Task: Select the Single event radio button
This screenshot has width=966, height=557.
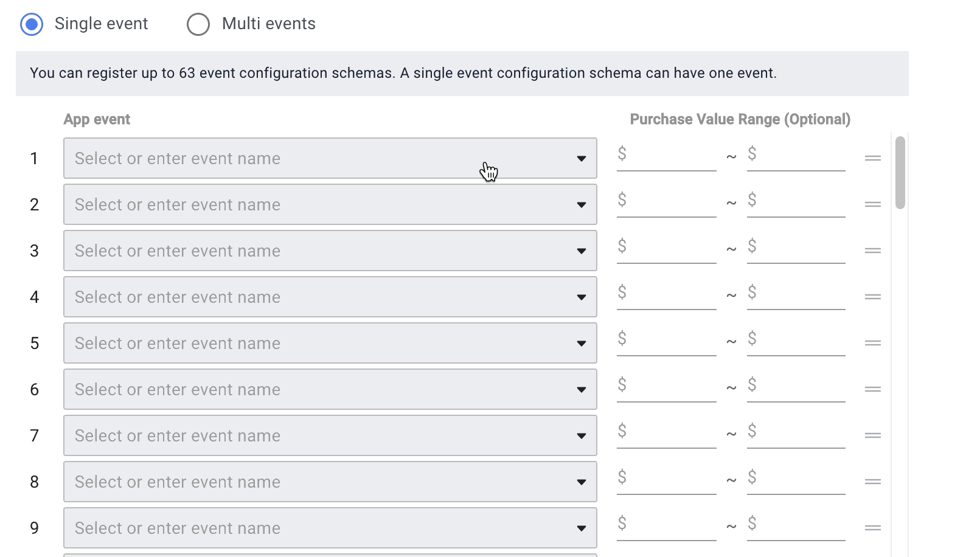Action: pyautogui.click(x=32, y=24)
